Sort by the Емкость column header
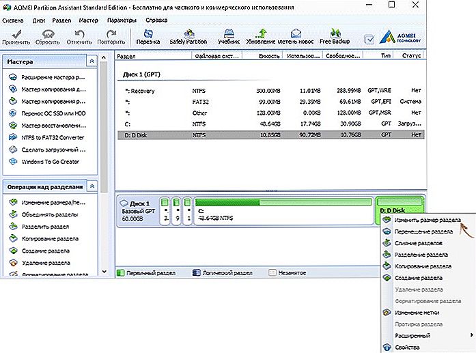The image size is (476, 353). click(x=263, y=56)
